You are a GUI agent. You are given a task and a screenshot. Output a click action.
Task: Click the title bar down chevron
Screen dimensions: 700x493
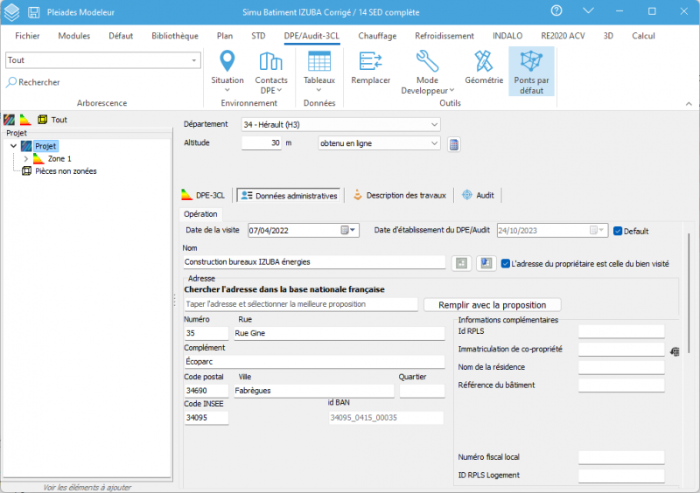click(x=588, y=10)
